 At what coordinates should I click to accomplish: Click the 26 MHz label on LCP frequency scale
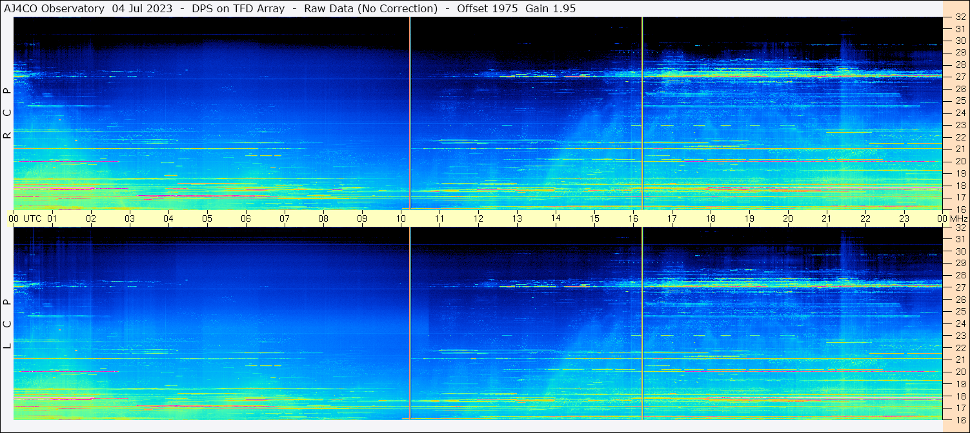pos(960,299)
